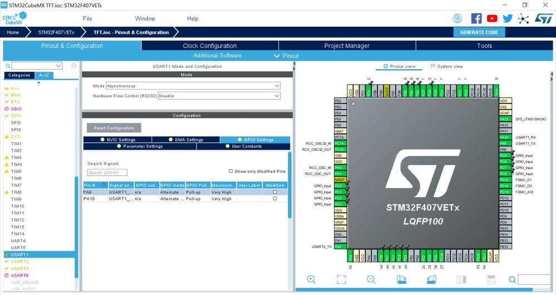The height and width of the screenshot is (295, 556).
Task: Check the Modified box for PA9
Action: point(275,192)
